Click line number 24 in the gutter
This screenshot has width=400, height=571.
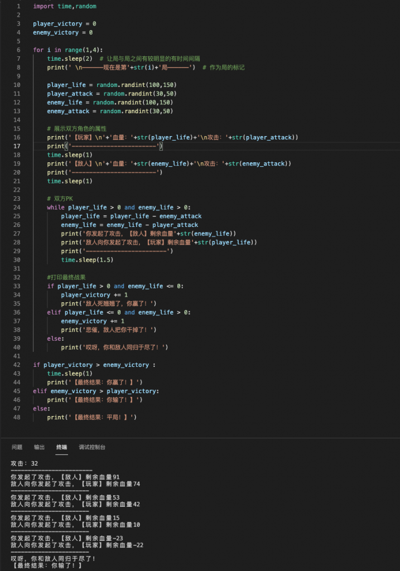pyautogui.click(x=17, y=207)
